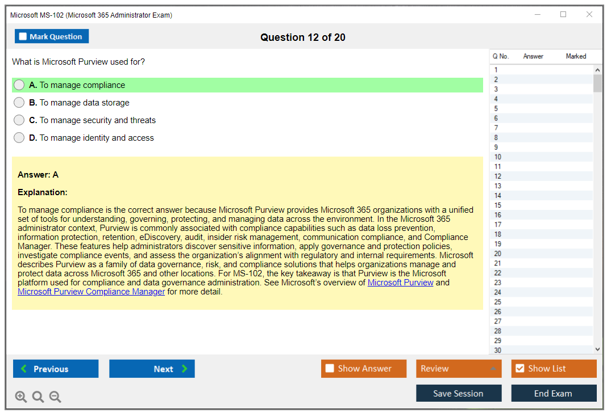
Task: Click the green left arrow on Previous
Action: (x=24, y=369)
